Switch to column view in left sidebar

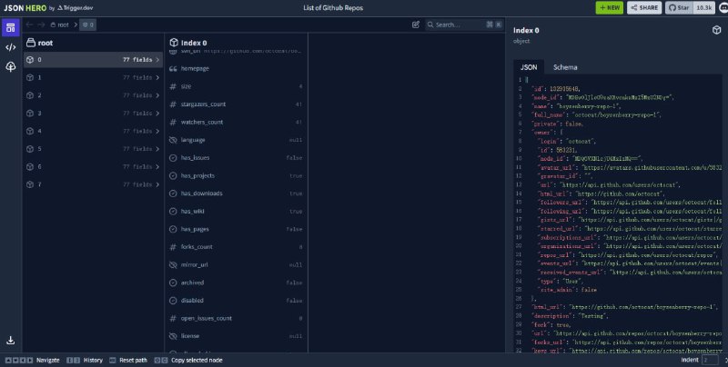click(x=11, y=27)
